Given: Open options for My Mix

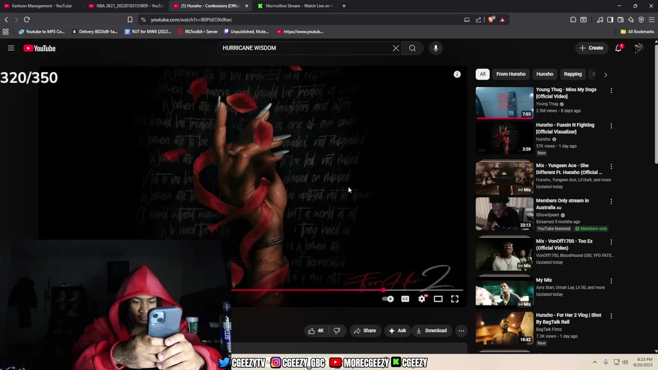Looking at the screenshot, I should pos(611,281).
